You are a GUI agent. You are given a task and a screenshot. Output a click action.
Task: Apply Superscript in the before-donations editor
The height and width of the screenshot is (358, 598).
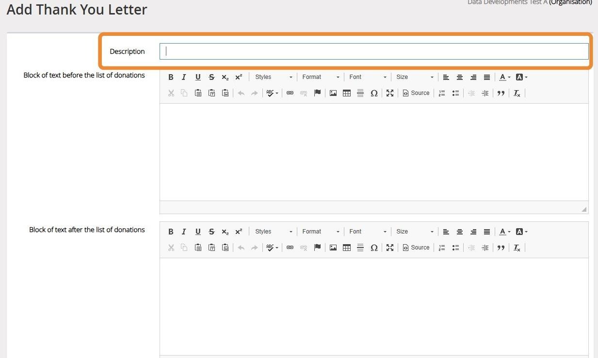[239, 77]
